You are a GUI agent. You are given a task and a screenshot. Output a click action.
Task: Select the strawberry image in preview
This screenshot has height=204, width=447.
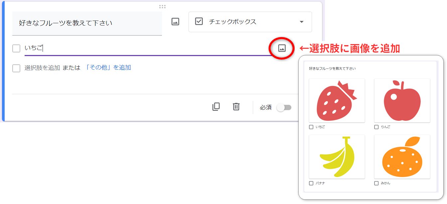tap(337, 101)
